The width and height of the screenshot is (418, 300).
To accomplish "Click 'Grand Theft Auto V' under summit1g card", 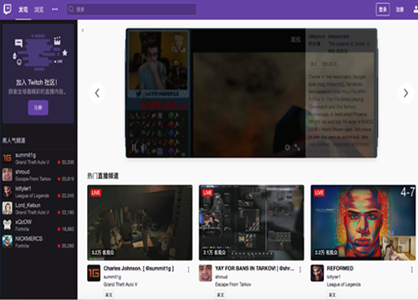I will pyautogui.click(x=121, y=284).
